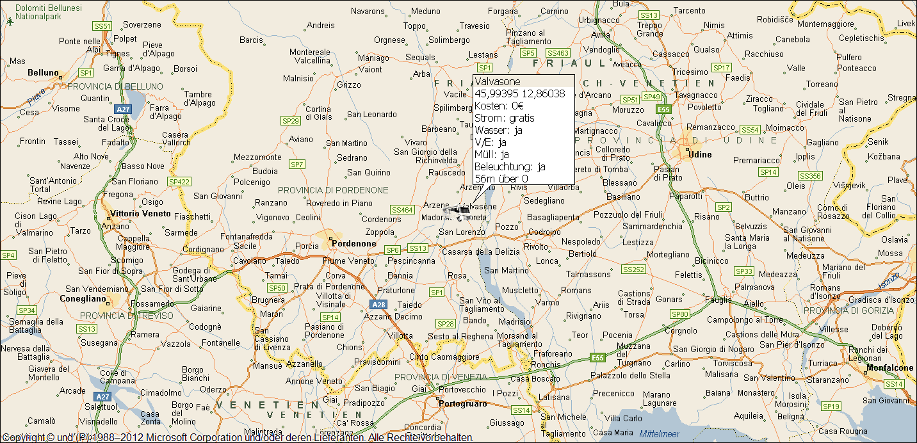Click the "Kosten: 0€" popup line

point(499,106)
